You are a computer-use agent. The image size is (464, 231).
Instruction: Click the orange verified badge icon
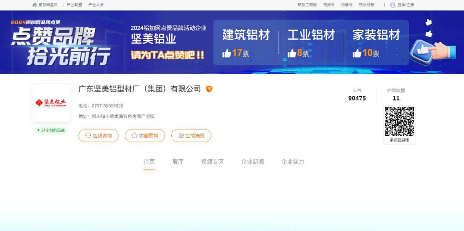pyautogui.click(x=209, y=89)
